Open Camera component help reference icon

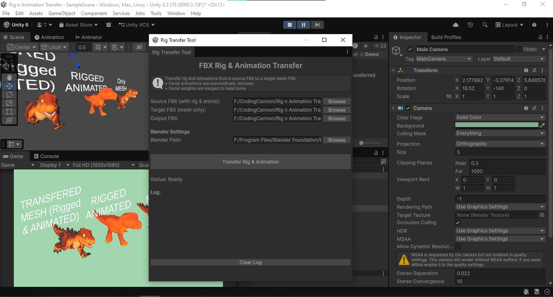pos(526,108)
